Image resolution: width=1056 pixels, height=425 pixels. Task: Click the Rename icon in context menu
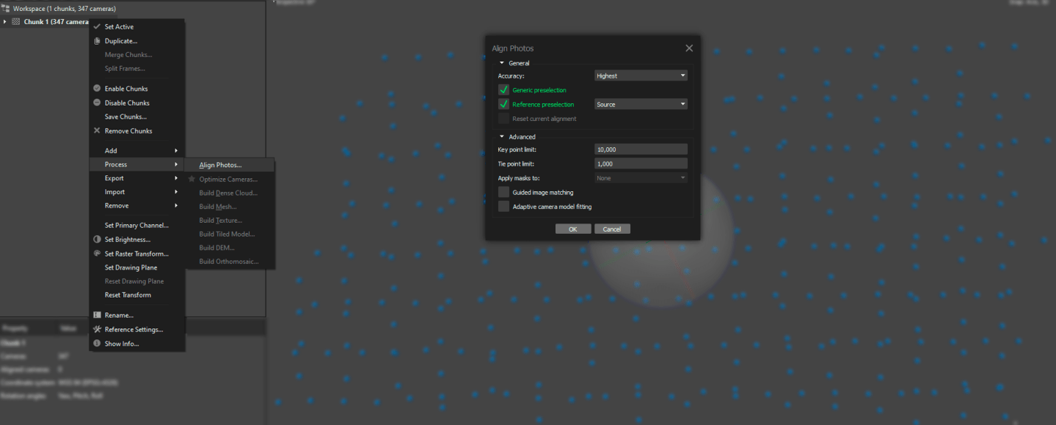97,315
